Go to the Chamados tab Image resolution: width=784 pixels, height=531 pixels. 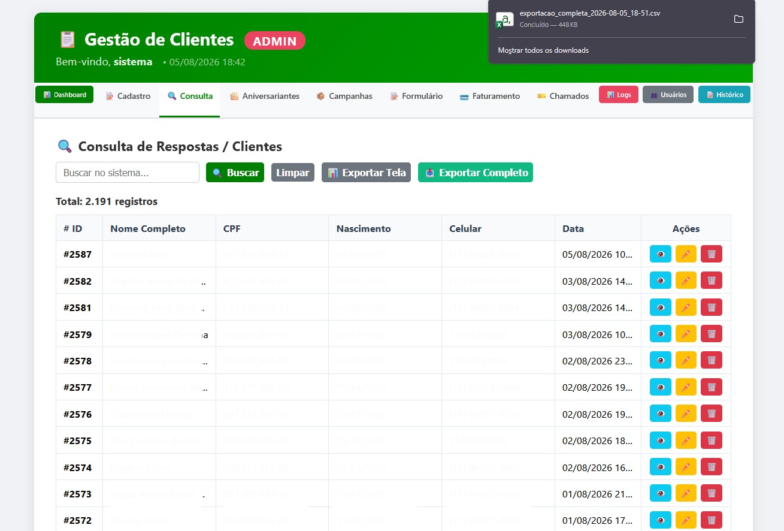pos(563,96)
